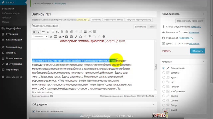
Task: Select the Аудио post format
Action: (164, 77)
